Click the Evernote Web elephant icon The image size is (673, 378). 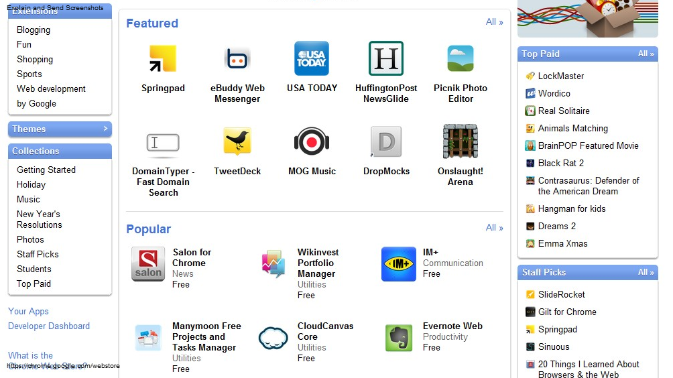coord(399,338)
